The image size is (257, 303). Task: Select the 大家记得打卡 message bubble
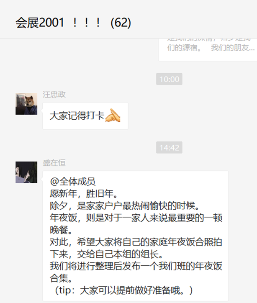[x=85, y=116]
